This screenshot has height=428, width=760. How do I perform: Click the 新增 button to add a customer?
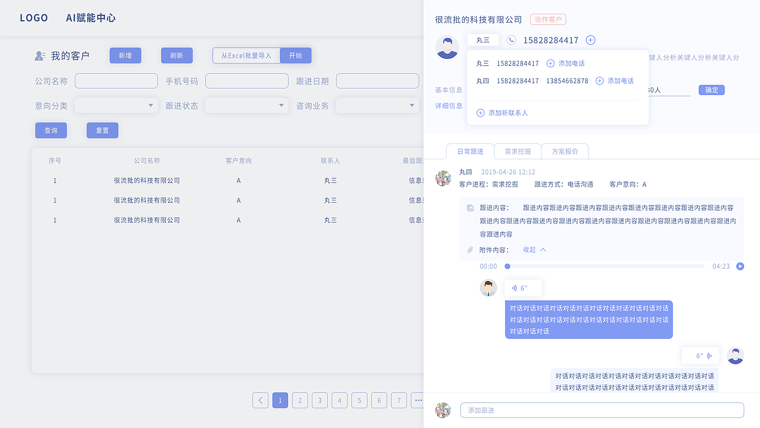(125, 55)
